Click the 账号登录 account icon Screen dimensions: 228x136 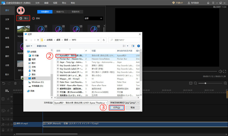click(189, 3)
